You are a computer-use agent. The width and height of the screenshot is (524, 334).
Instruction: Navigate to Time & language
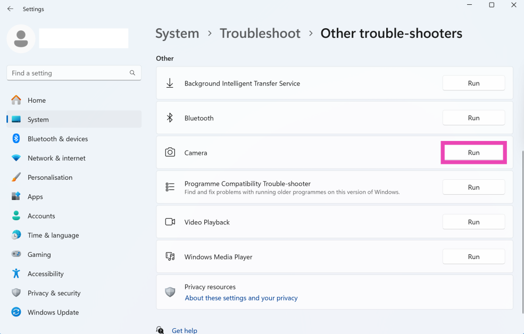[53, 235]
